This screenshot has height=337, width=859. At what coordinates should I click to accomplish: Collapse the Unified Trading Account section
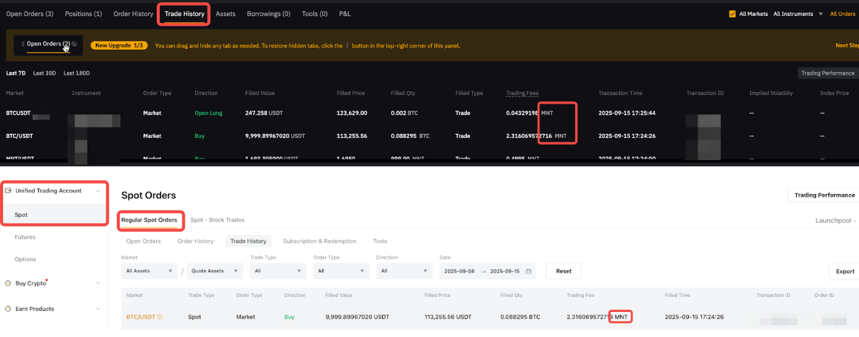(x=98, y=191)
